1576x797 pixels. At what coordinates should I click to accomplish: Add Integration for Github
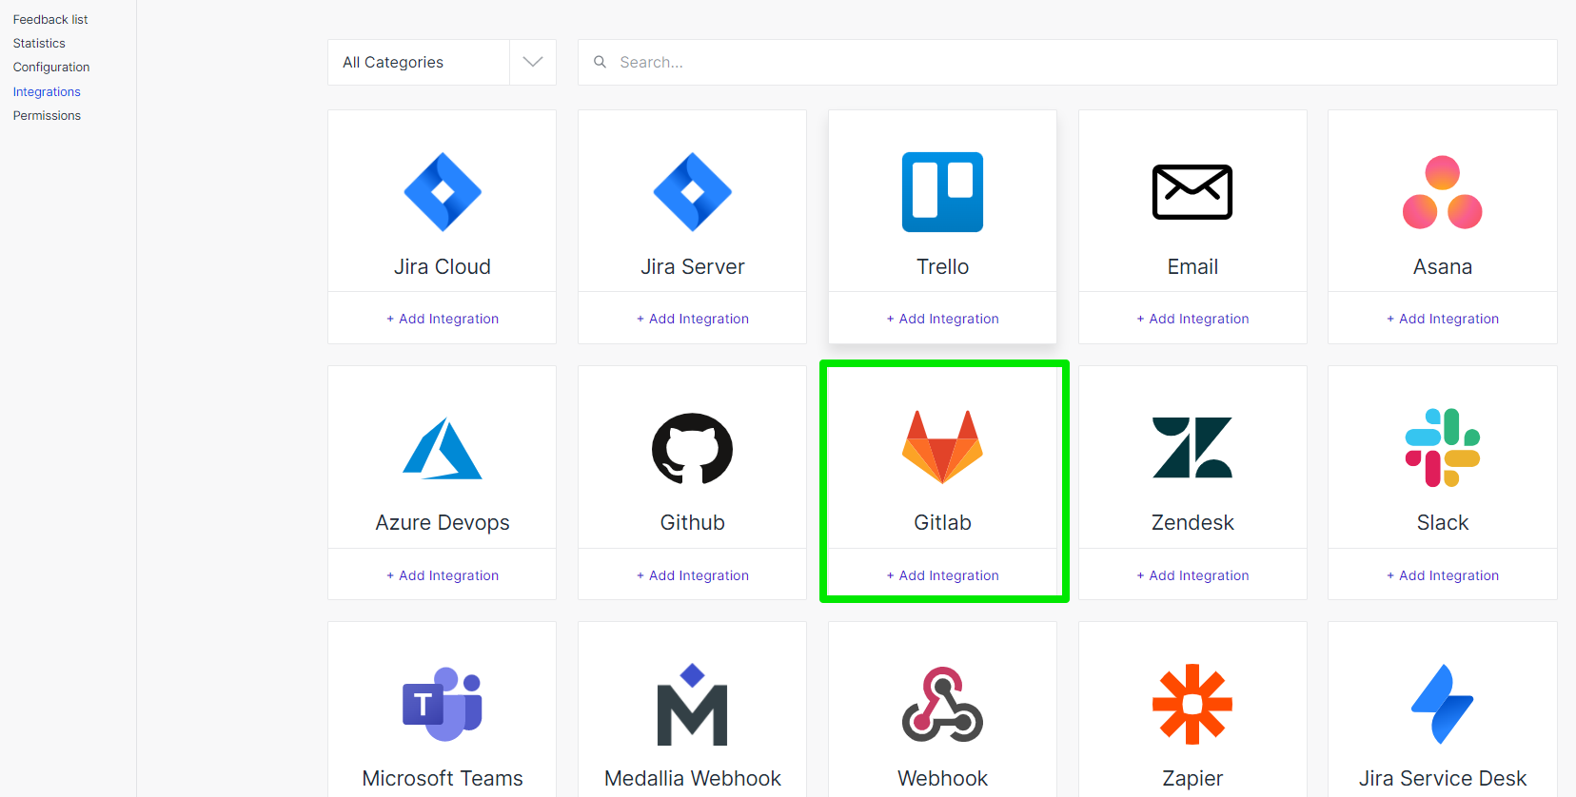pos(693,575)
